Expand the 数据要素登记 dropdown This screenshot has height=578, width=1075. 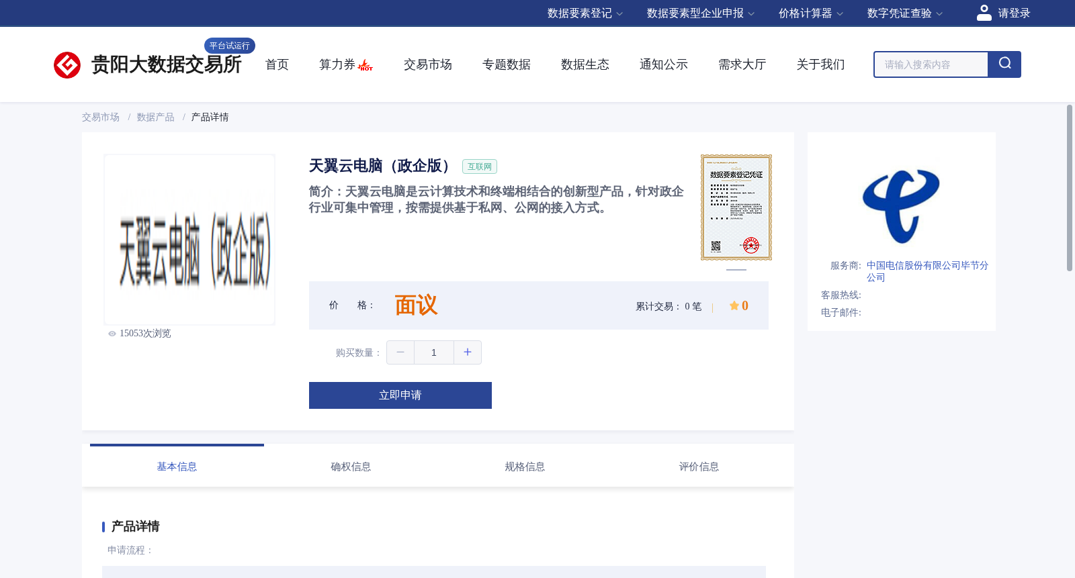[585, 13]
